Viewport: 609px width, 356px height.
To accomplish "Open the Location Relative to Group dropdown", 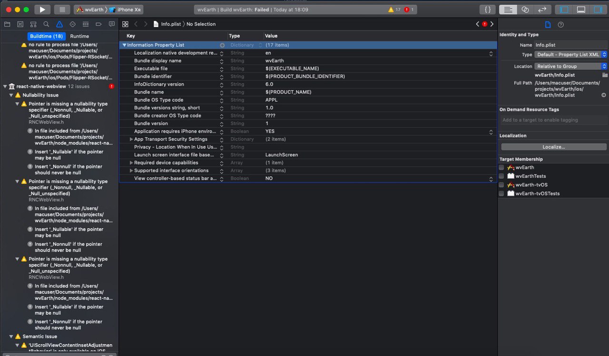I will 571,67.
